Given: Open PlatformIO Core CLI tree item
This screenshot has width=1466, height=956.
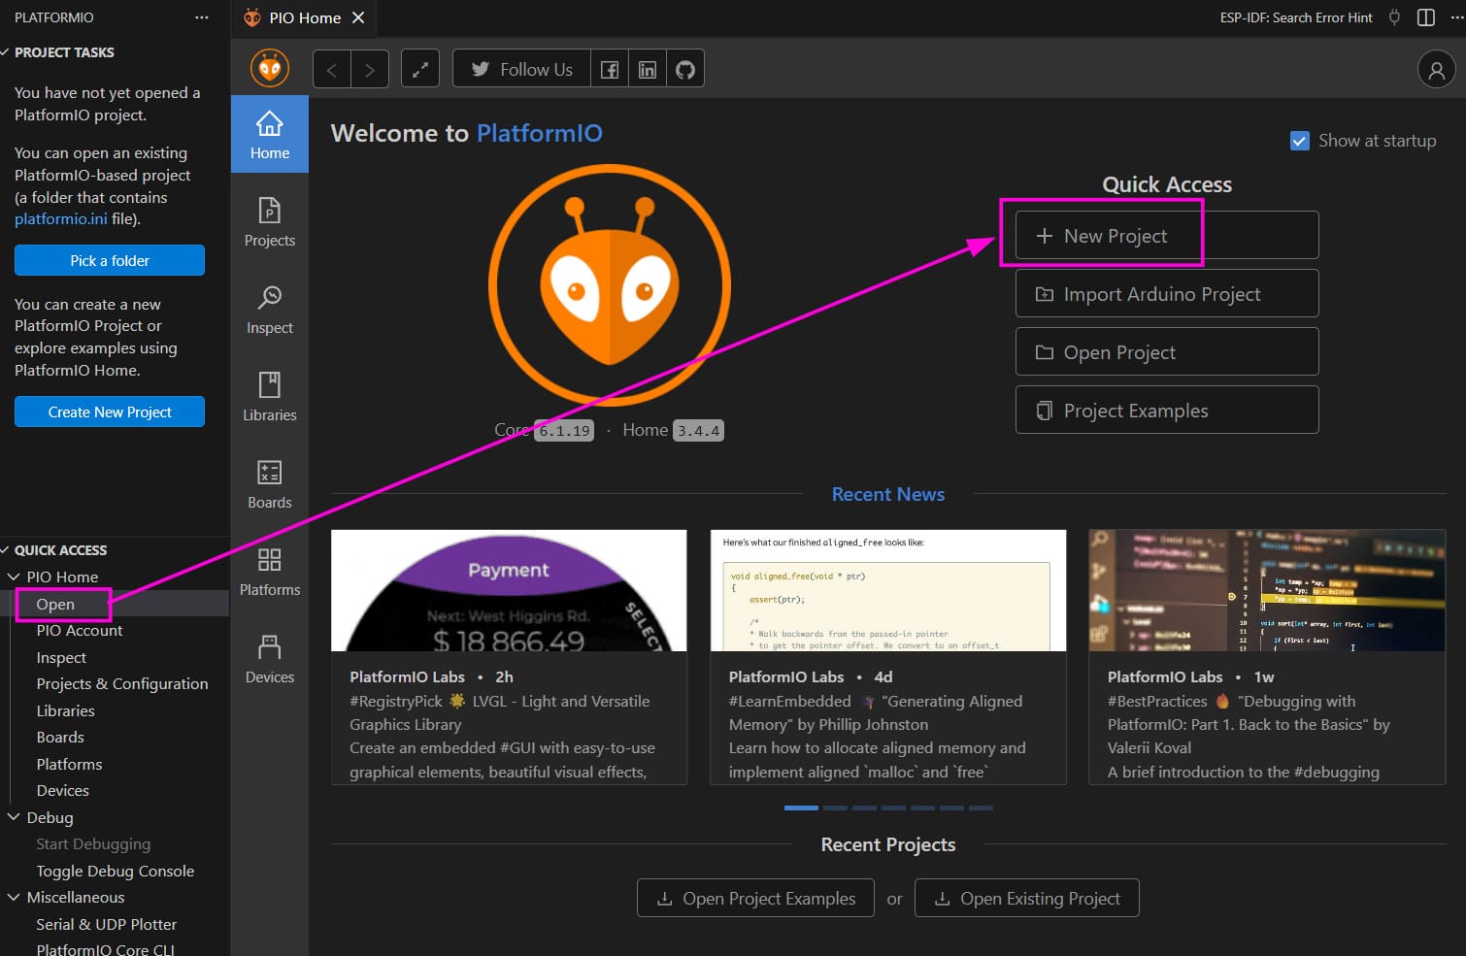Looking at the screenshot, I should [x=105, y=949].
